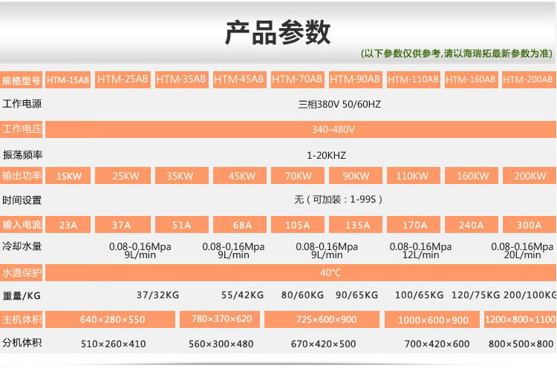Select the 1200×800×1100 main unit size
Screen dimensions: 557x368
pyautogui.click(x=520, y=320)
